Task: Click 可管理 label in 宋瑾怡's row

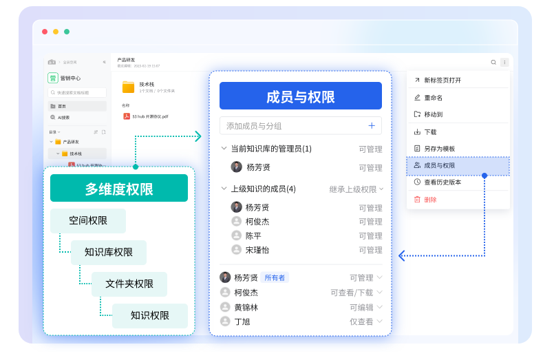Action: [370, 250]
